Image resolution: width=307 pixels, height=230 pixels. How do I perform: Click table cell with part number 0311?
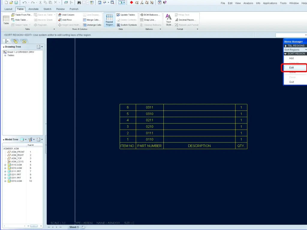pos(150,108)
